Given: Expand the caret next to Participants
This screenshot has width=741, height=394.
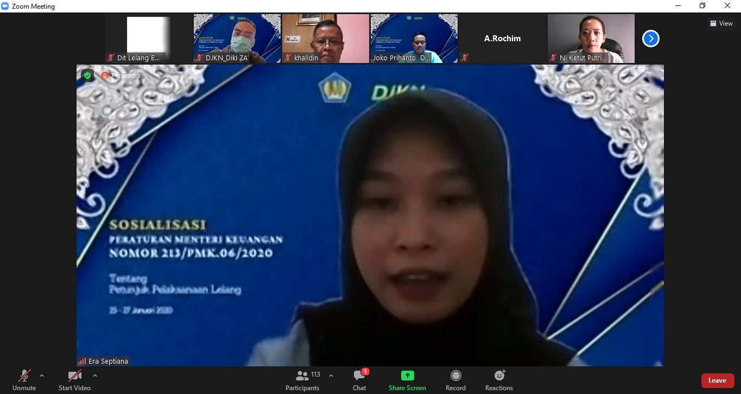Looking at the screenshot, I should coord(331,376).
